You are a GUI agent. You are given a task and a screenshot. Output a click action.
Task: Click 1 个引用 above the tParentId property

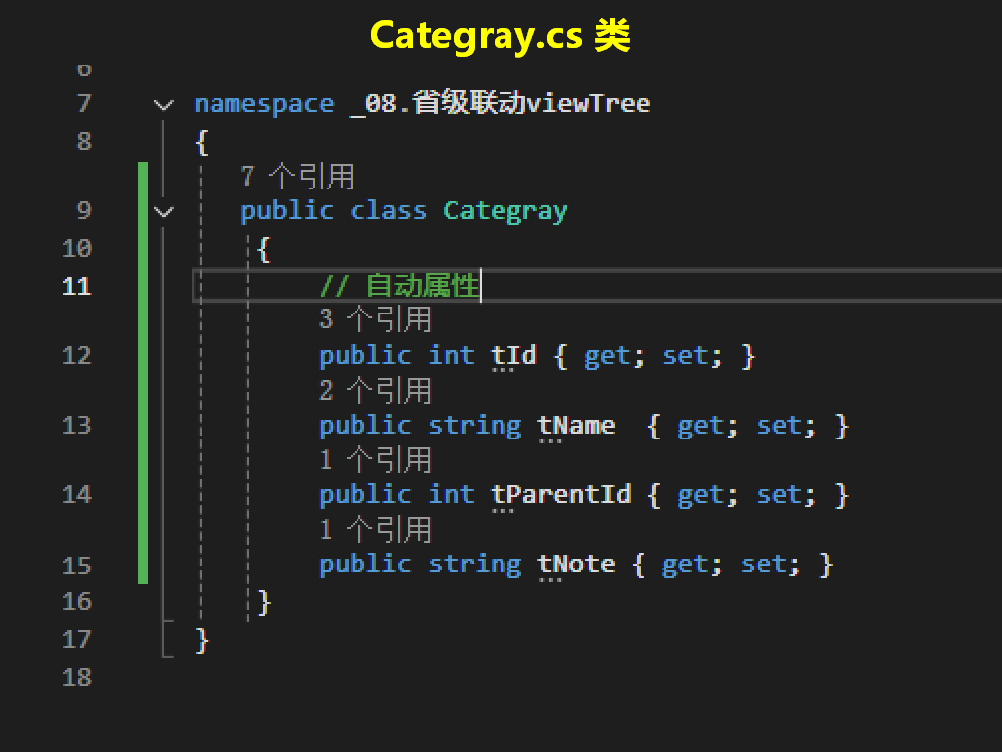pyautogui.click(x=374, y=459)
